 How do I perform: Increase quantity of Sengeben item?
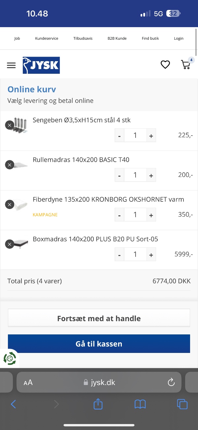151,136
